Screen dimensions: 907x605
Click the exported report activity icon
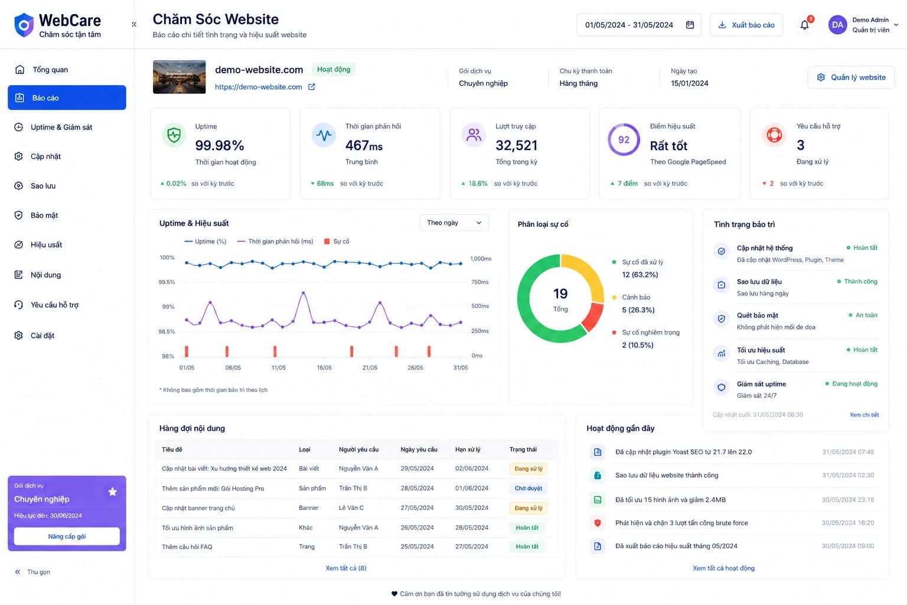(x=598, y=546)
